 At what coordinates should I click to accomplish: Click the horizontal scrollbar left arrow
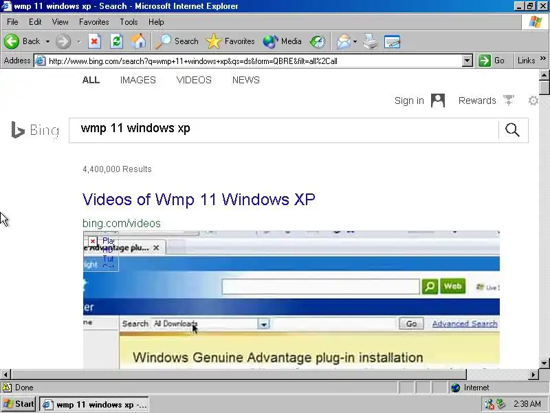click(x=5, y=374)
